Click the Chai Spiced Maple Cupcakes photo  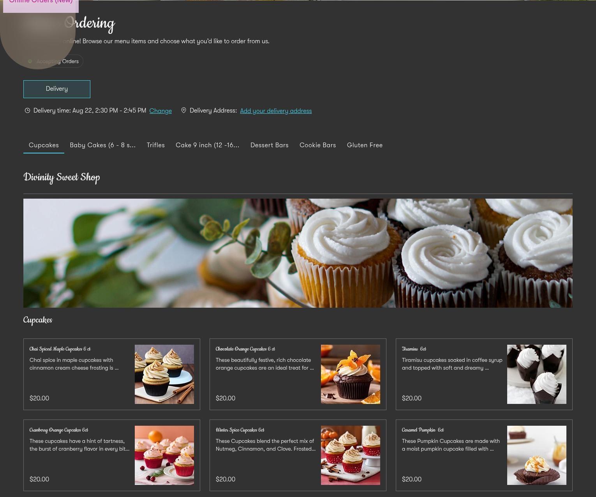pos(164,374)
